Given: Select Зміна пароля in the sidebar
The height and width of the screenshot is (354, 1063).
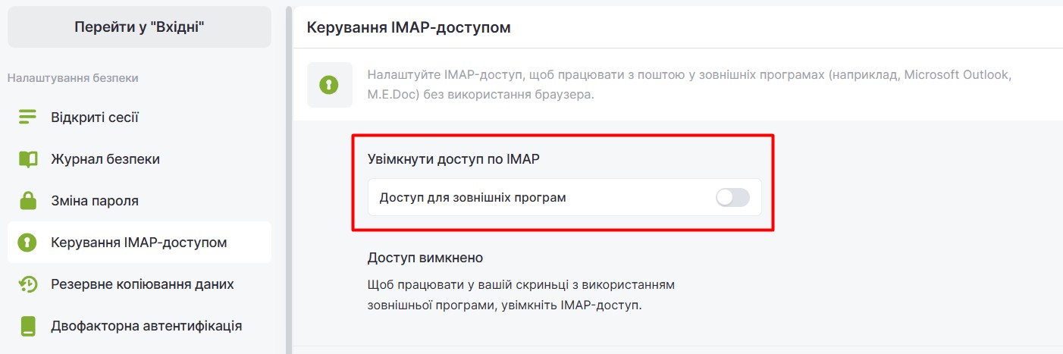Looking at the screenshot, I should pyautogui.click(x=95, y=201).
